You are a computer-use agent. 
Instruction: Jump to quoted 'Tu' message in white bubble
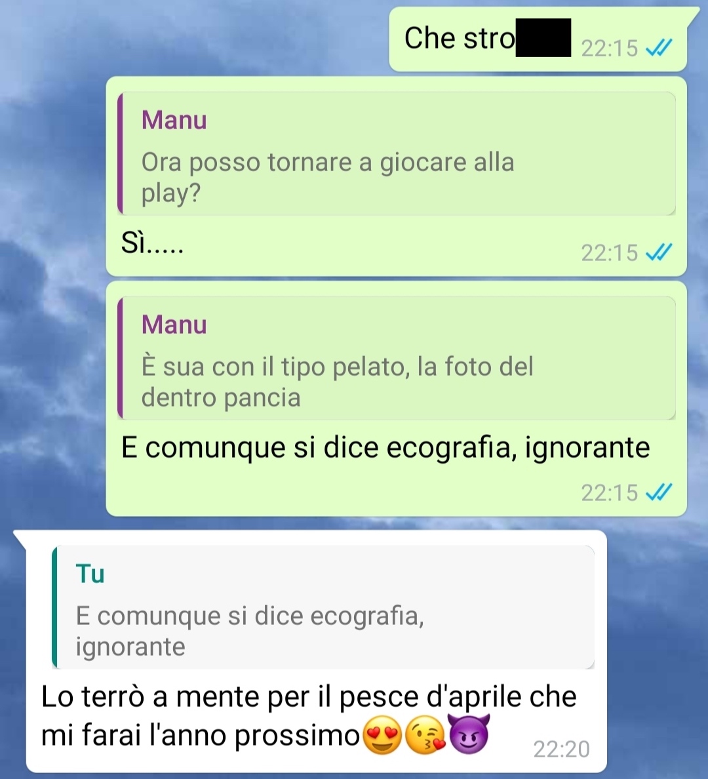pyautogui.click(x=323, y=608)
